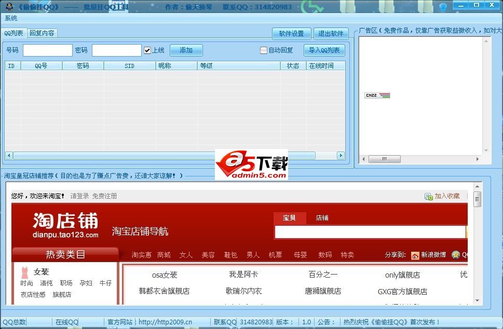Click the 淘店铺 dianpu.tao123.com logo
Screen dimensions: 503x329
point(65,225)
